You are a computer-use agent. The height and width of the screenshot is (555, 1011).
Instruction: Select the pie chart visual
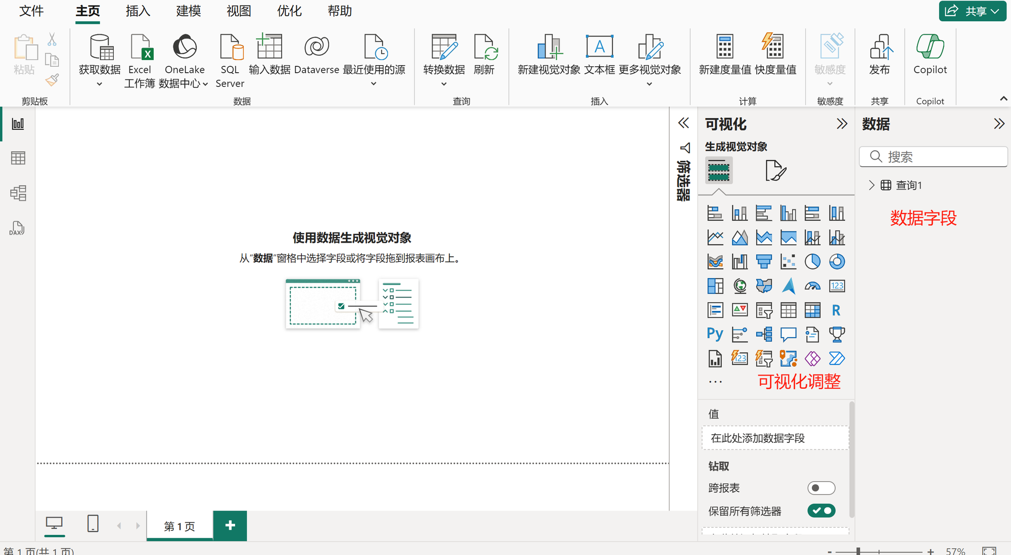click(812, 261)
